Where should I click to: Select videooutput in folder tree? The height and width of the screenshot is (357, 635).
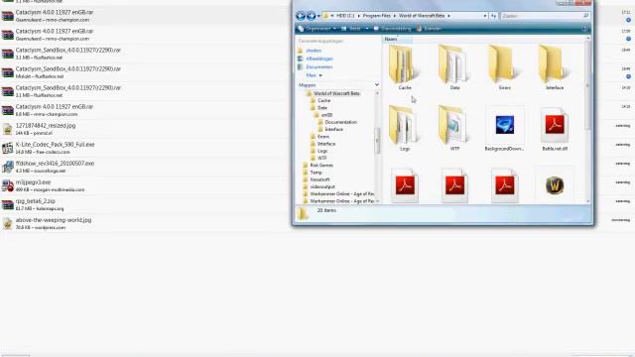322,187
